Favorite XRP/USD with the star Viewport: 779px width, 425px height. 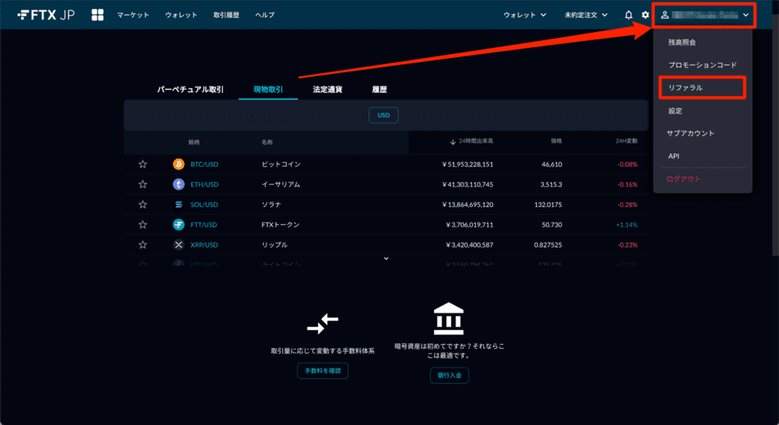(143, 244)
